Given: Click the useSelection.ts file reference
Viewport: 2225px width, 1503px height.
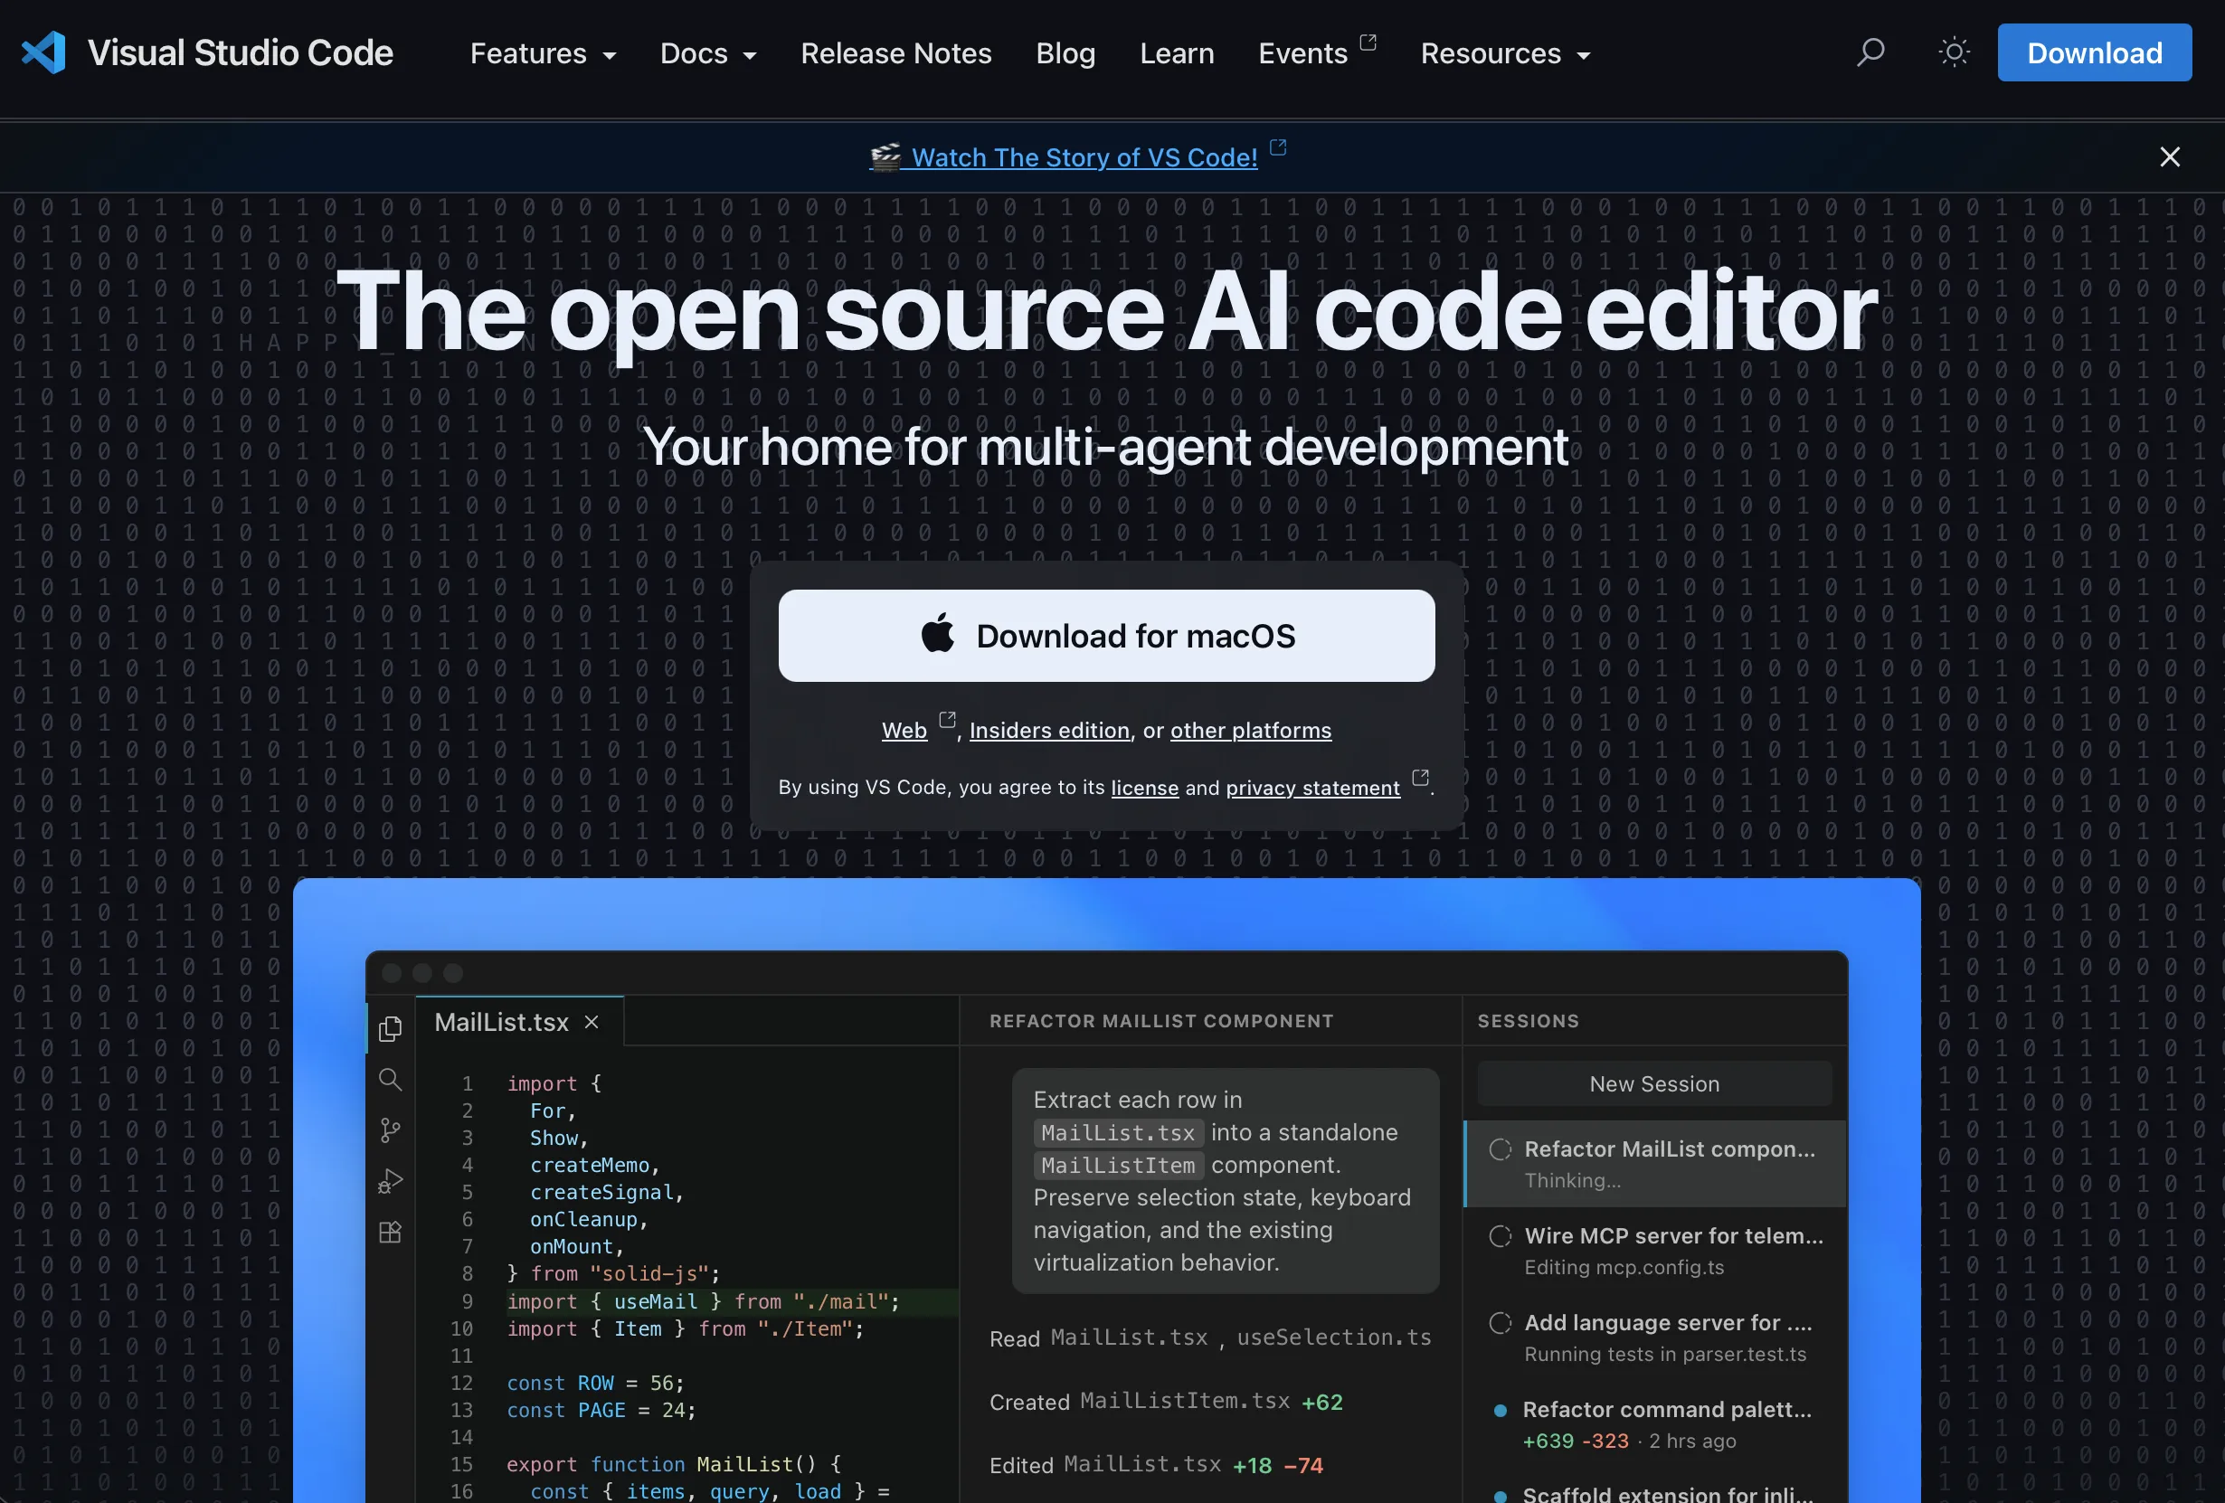Looking at the screenshot, I should pos(1334,1338).
